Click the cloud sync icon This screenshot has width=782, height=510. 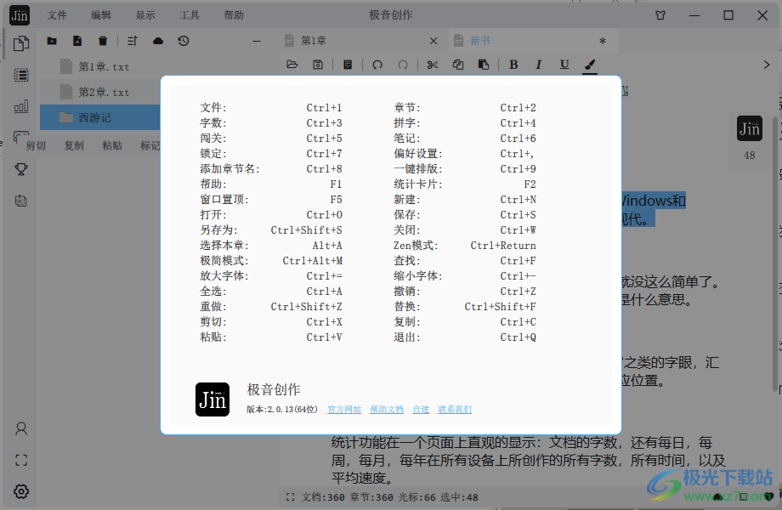coord(158,41)
